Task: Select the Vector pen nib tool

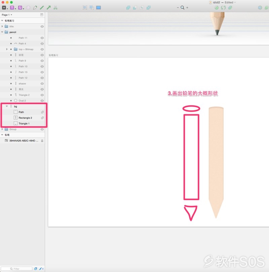Action: pos(35,8)
